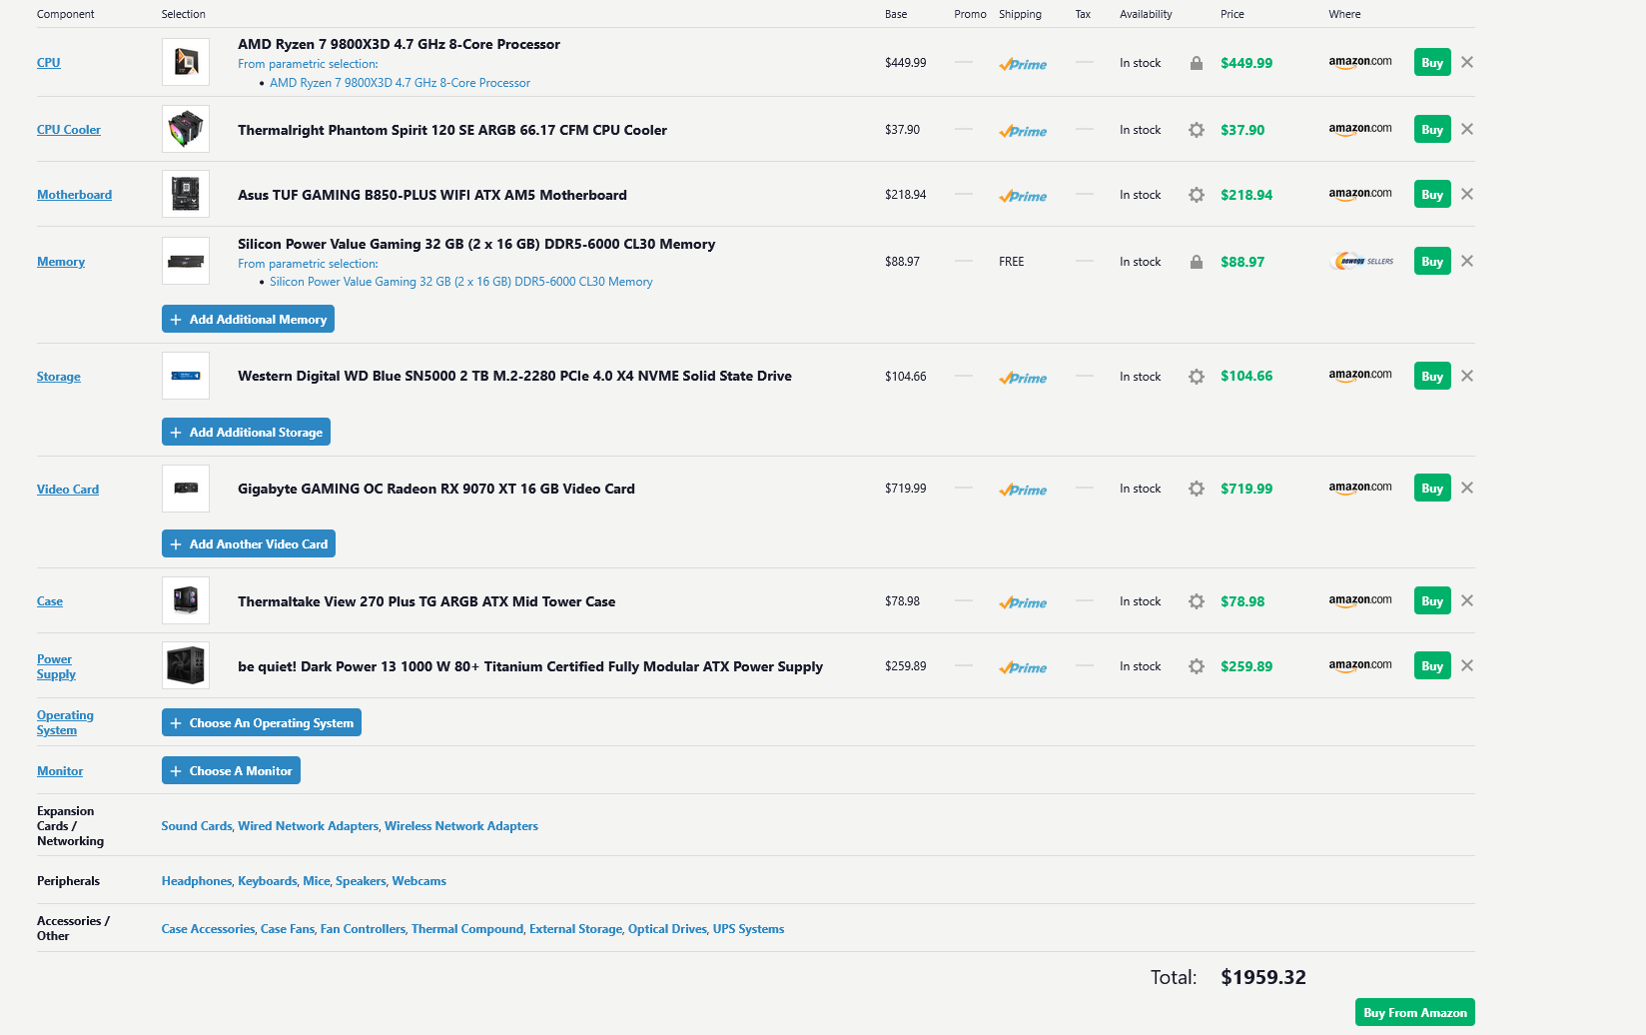
Task: Open the UPS Systems link
Action: pyautogui.click(x=748, y=929)
